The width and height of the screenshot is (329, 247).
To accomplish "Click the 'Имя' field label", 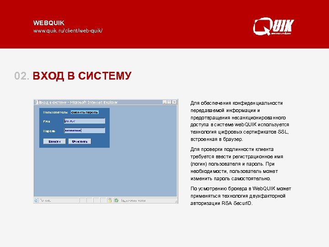I will (46, 121).
